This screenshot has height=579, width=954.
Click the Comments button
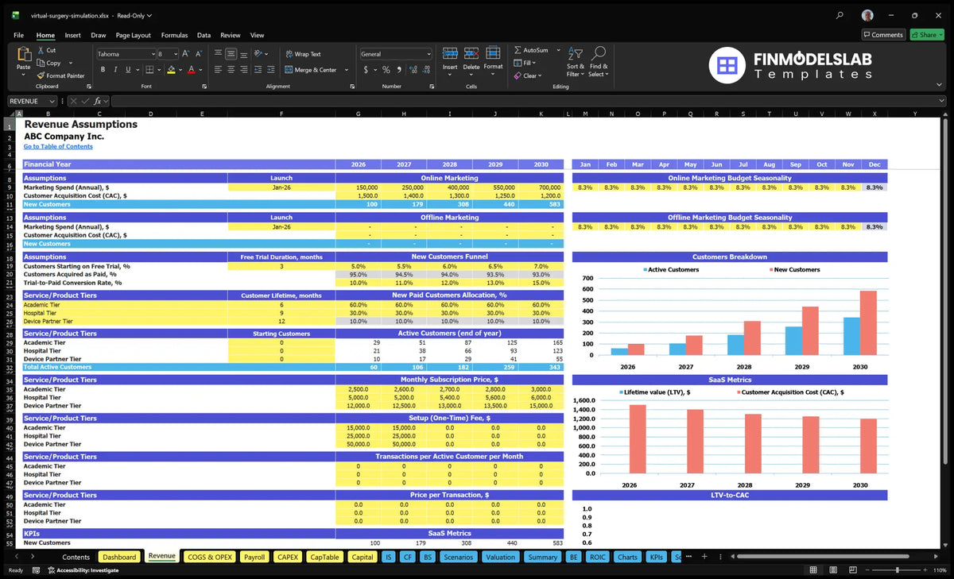pos(883,35)
